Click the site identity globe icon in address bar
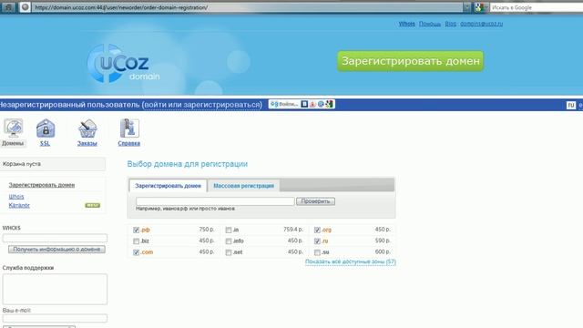Screen dimensions: 583x328 coord(25,7)
